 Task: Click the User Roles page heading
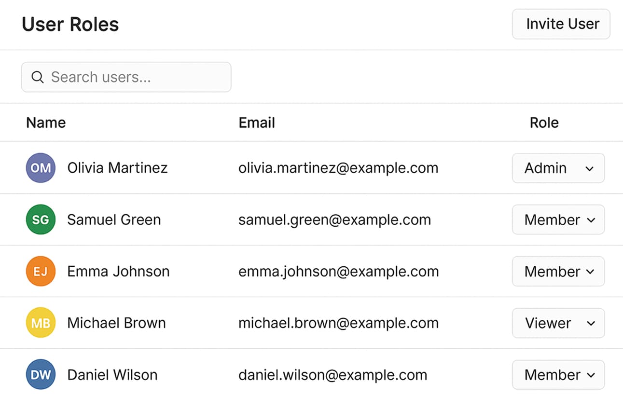pos(70,24)
